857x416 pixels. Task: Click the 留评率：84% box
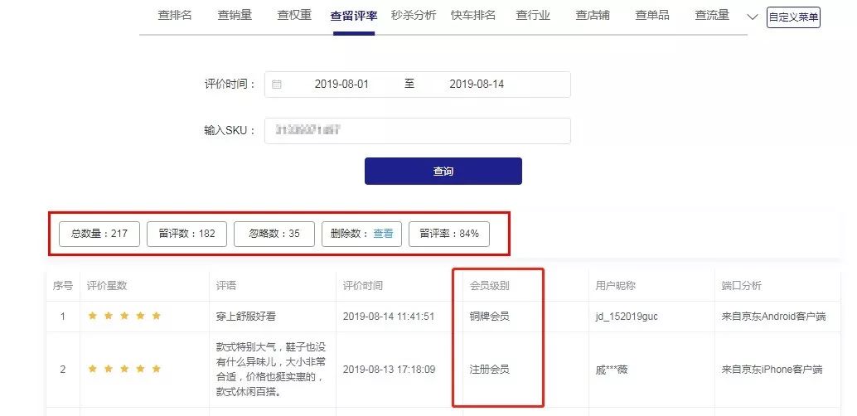(449, 234)
